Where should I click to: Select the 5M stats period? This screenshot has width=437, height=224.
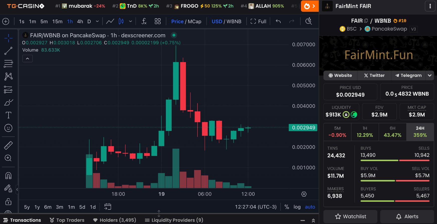tap(337, 132)
